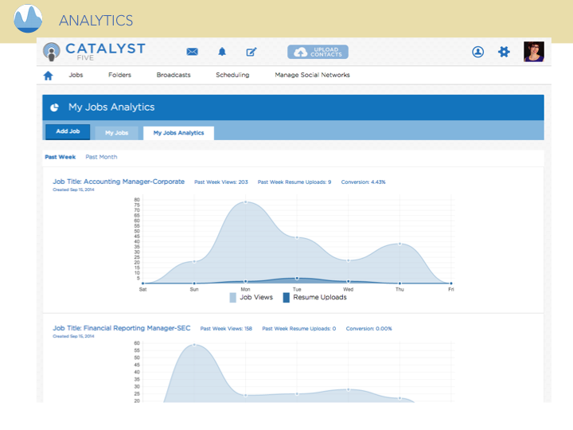Screen dimensions: 573x430
Task: Toggle the Job Views legend swatch
Action: pyautogui.click(x=232, y=297)
